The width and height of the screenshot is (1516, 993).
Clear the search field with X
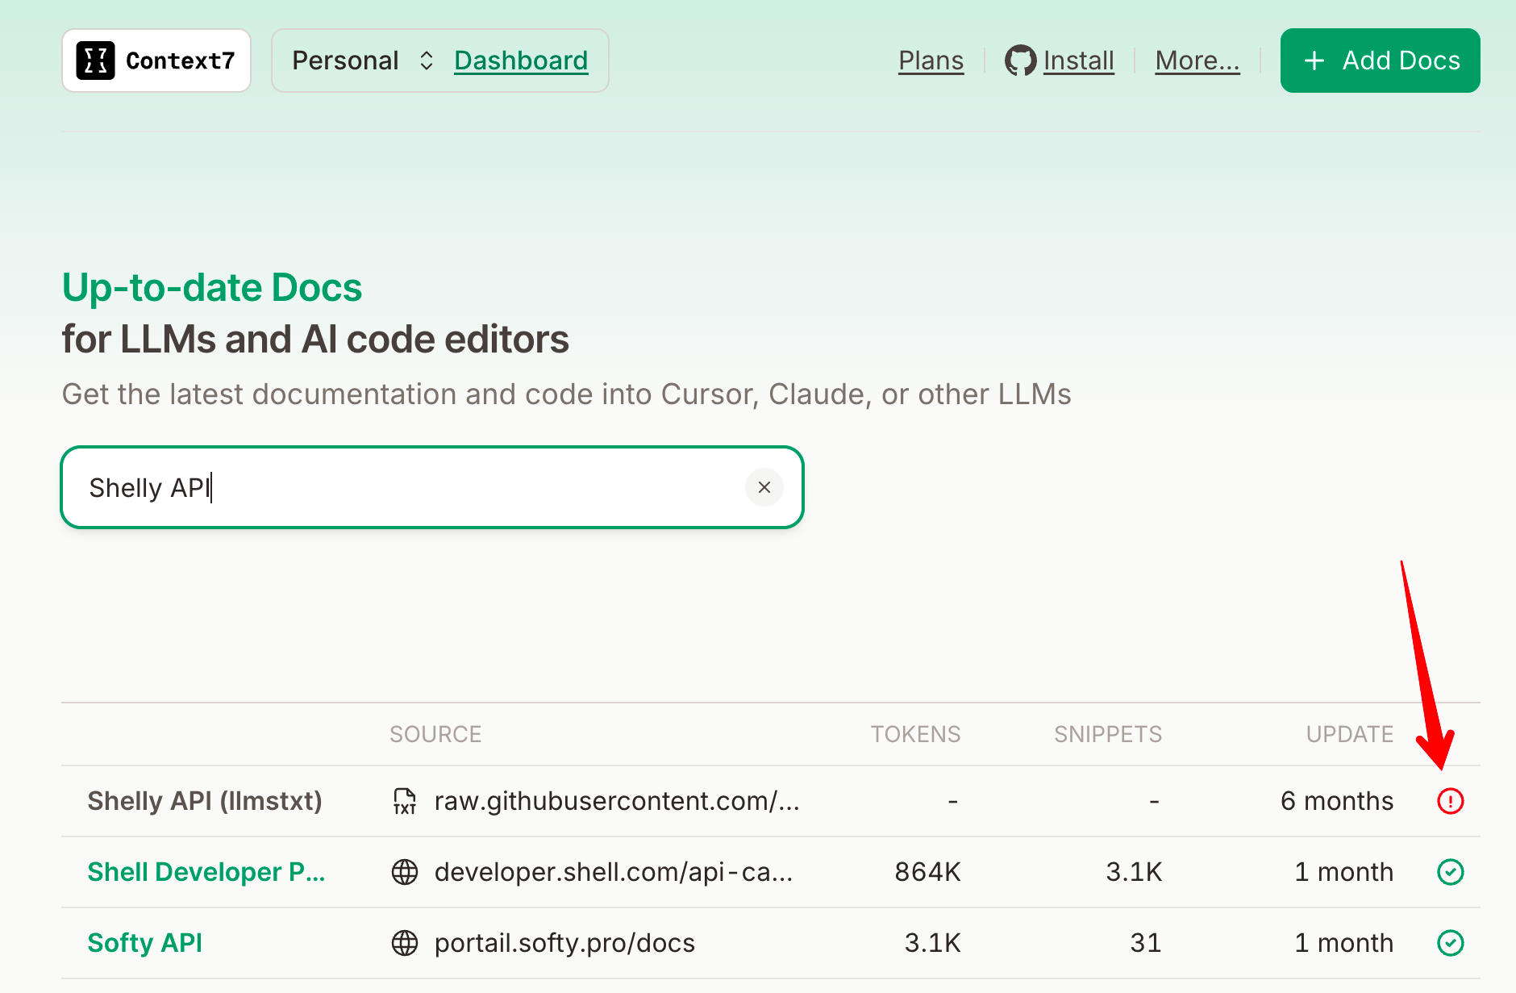(764, 487)
